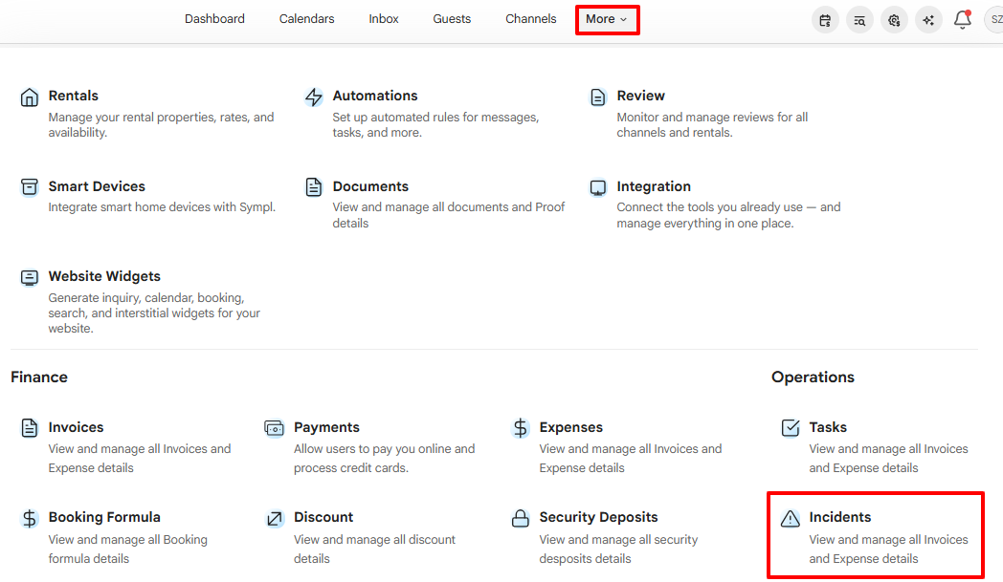
Task: Click 'View and manage all security desposits' text
Action: coord(618,549)
